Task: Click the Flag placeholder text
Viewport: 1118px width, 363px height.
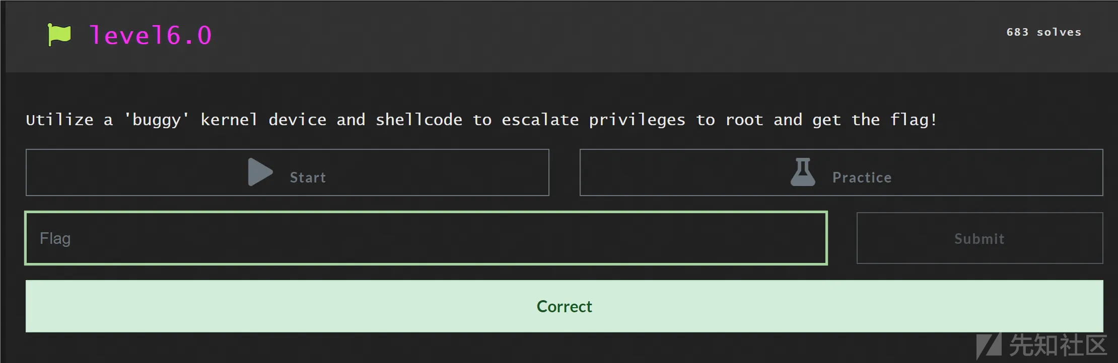Action: tap(55, 238)
